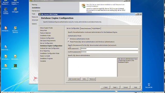Click the SQL Server administrators list box
165x93 pixels.
(92, 67)
